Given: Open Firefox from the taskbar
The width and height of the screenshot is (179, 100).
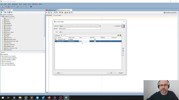Looking at the screenshot, I should tap(49, 97).
